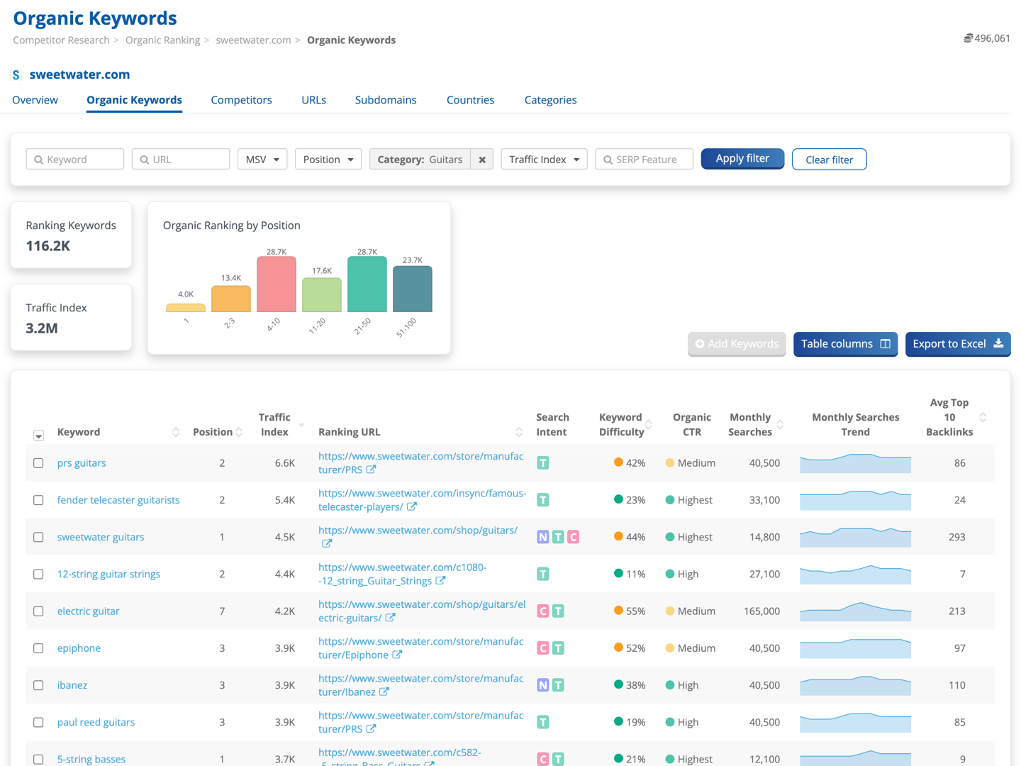
Task: Click the sweetwater.com S favicon icon
Action: pos(16,74)
